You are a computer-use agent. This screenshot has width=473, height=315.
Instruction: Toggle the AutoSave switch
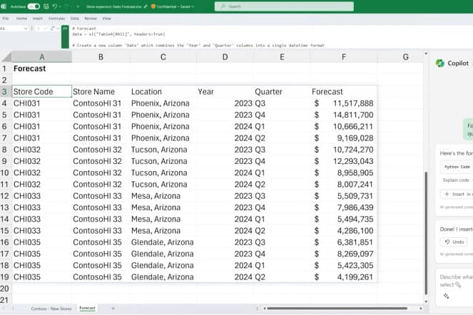pos(34,6)
